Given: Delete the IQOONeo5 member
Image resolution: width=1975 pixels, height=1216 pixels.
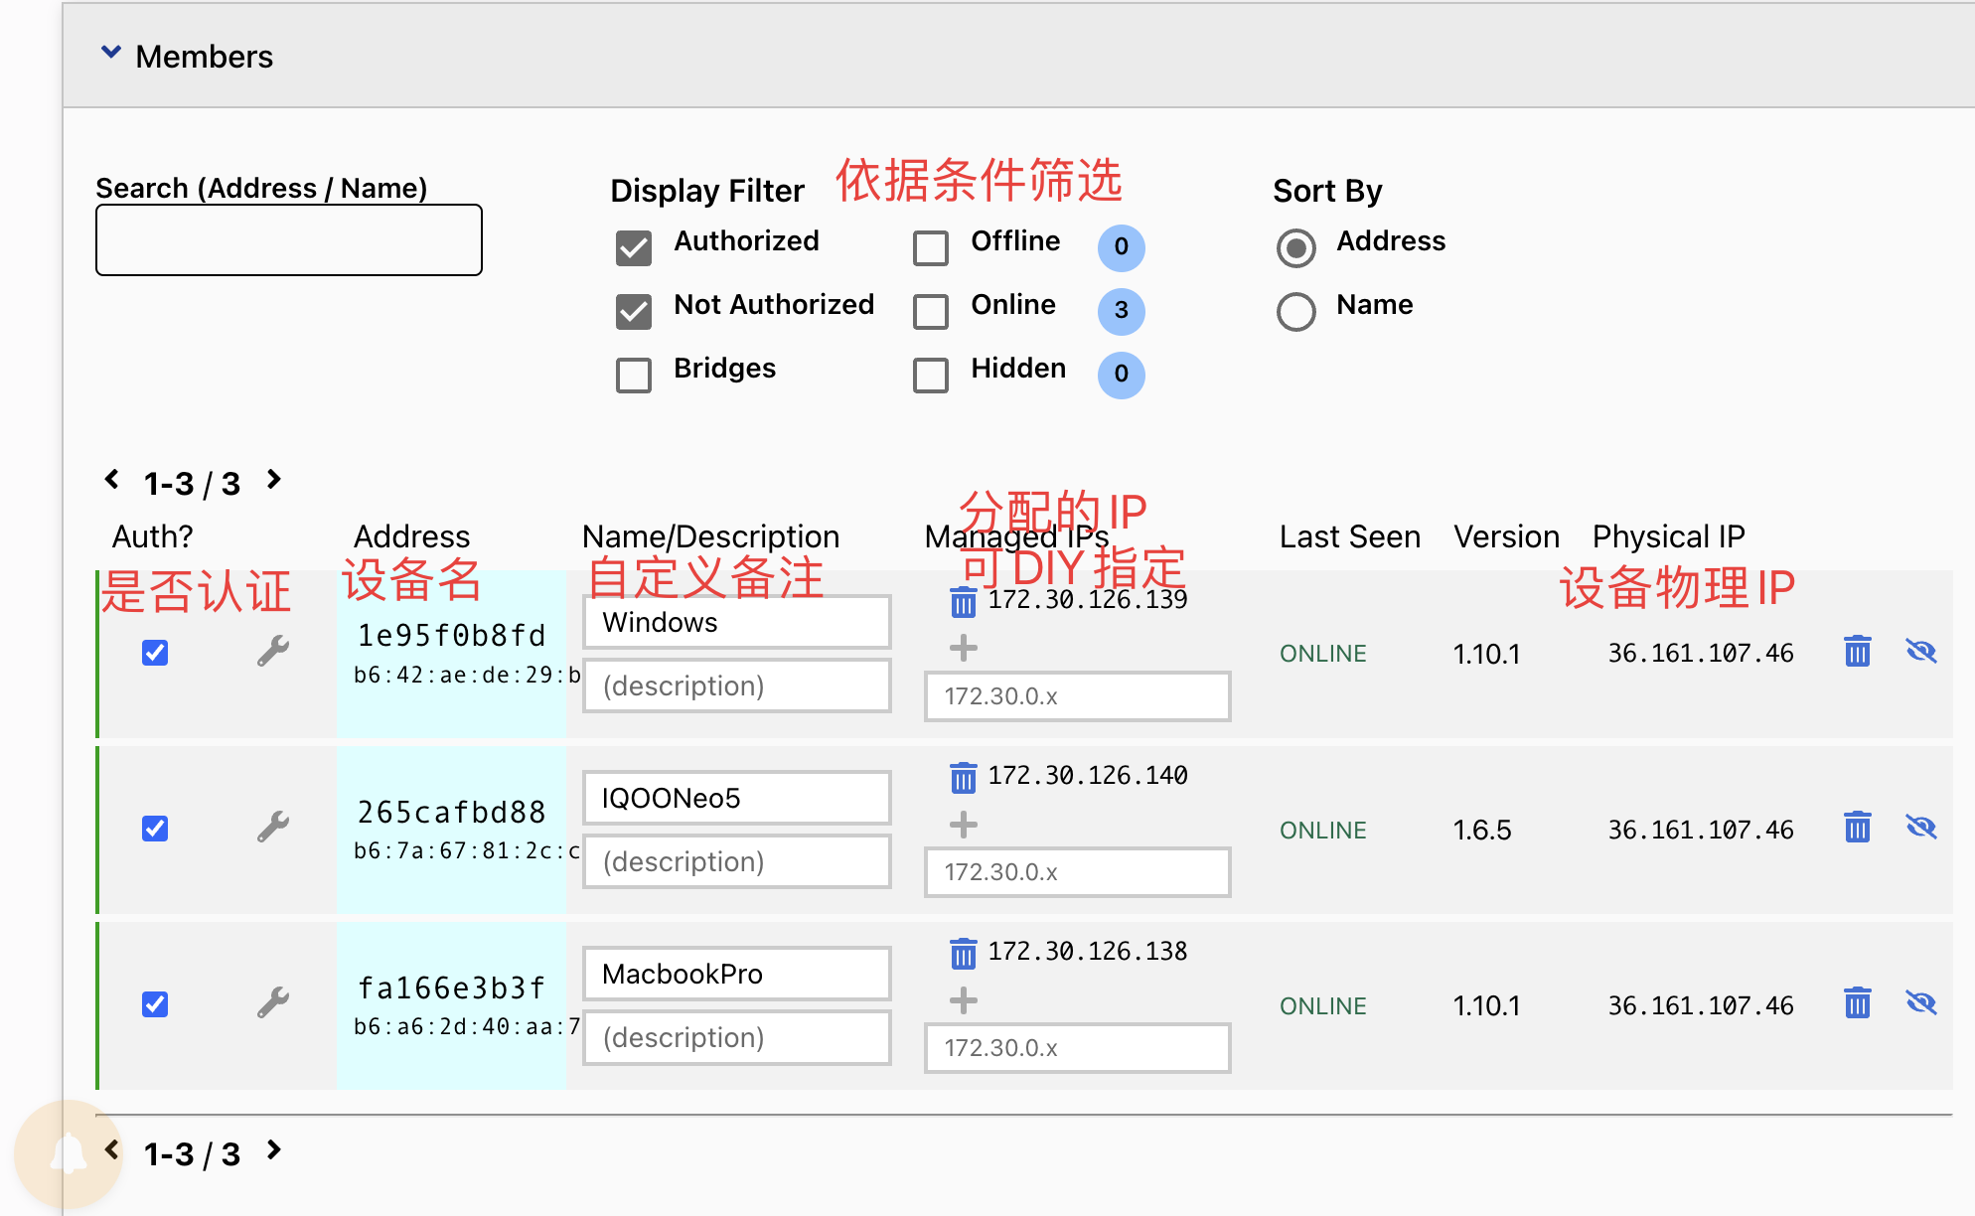Looking at the screenshot, I should (x=1857, y=828).
